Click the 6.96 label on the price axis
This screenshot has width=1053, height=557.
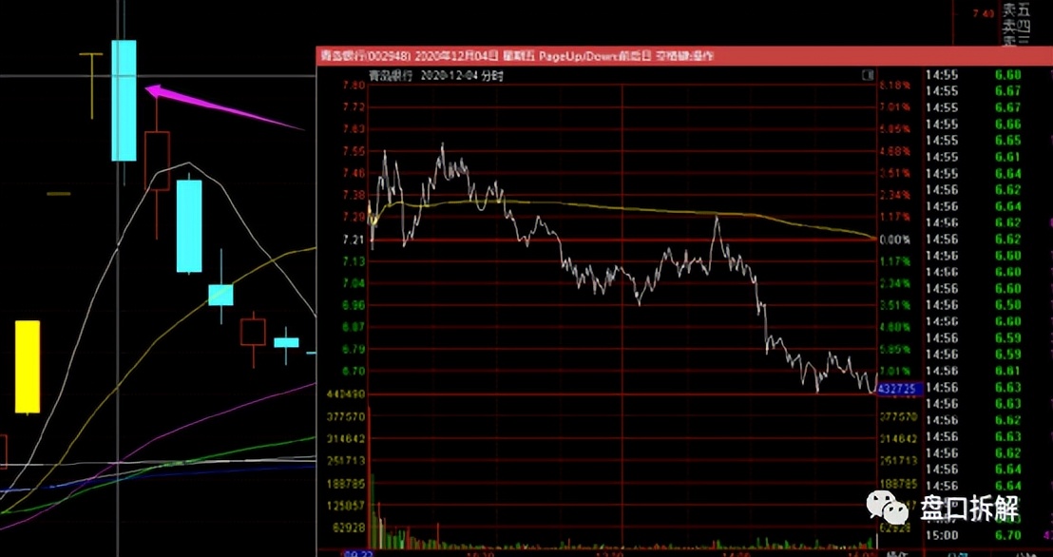pyautogui.click(x=354, y=305)
